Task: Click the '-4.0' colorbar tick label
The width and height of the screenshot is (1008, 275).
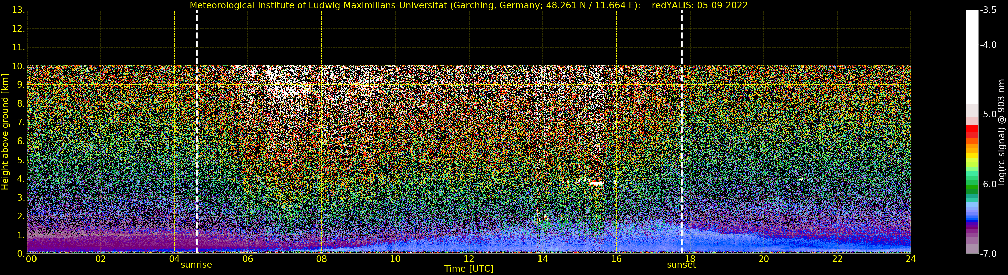Action: (x=989, y=45)
